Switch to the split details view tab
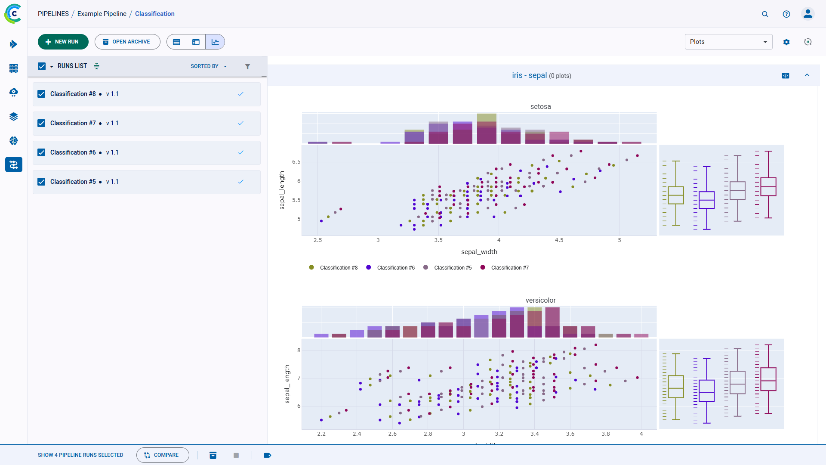Screen dimensions: 826x465 (x=196, y=42)
